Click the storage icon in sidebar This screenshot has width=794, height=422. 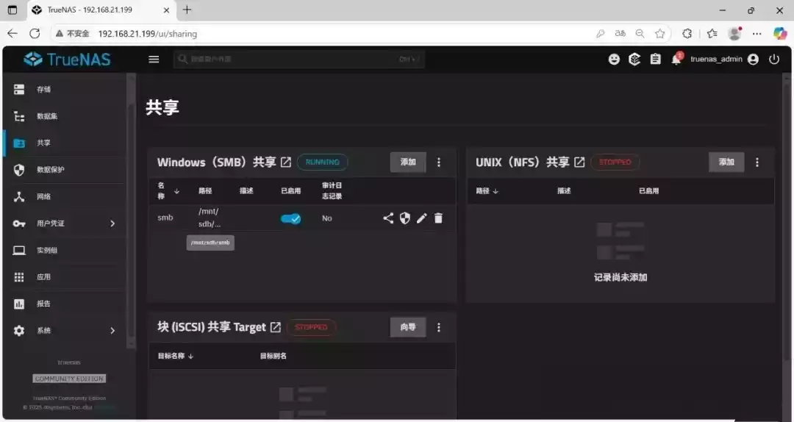pyautogui.click(x=18, y=90)
